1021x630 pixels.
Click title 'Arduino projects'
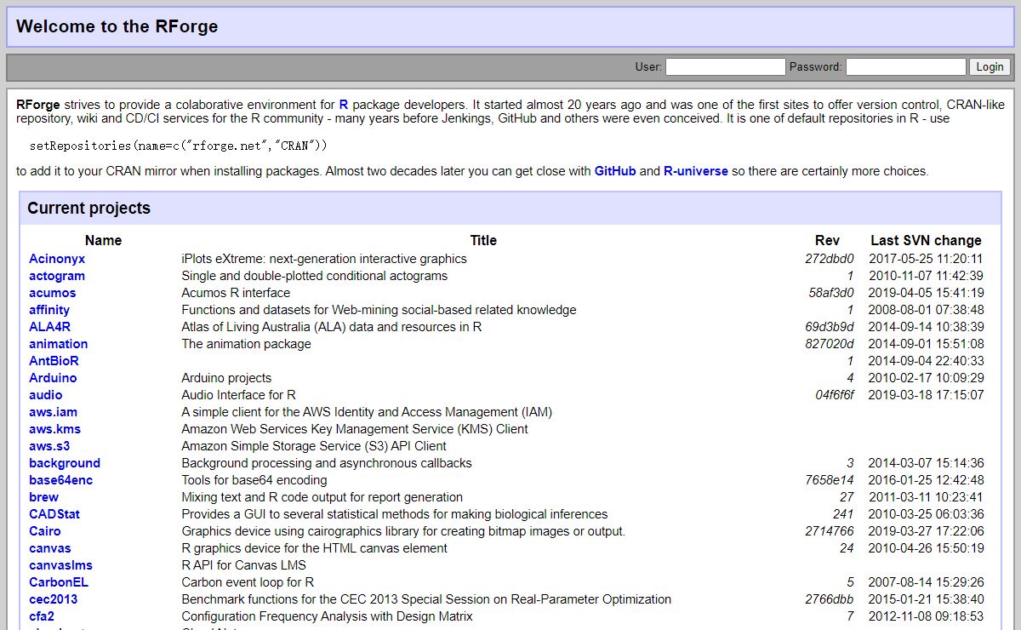[226, 378]
